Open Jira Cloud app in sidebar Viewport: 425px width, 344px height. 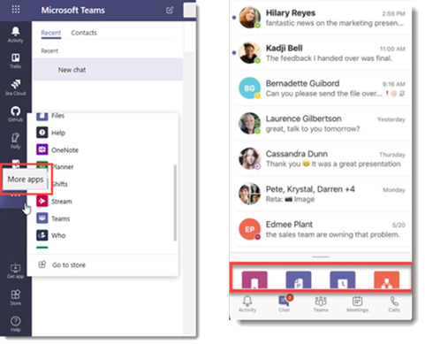(x=15, y=88)
